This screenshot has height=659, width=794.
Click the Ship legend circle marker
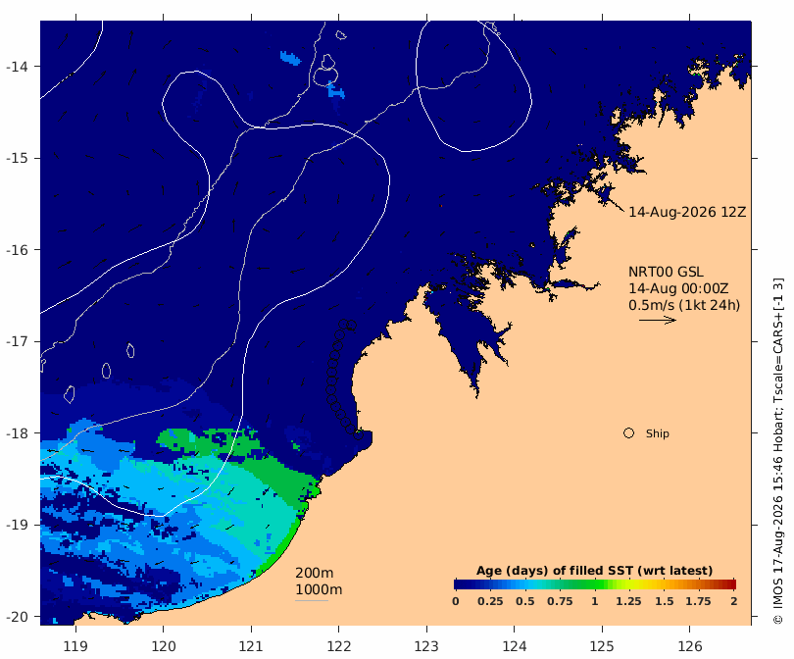click(628, 433)
